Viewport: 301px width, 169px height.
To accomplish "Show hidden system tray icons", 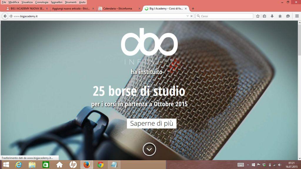I will click(248, 165).
